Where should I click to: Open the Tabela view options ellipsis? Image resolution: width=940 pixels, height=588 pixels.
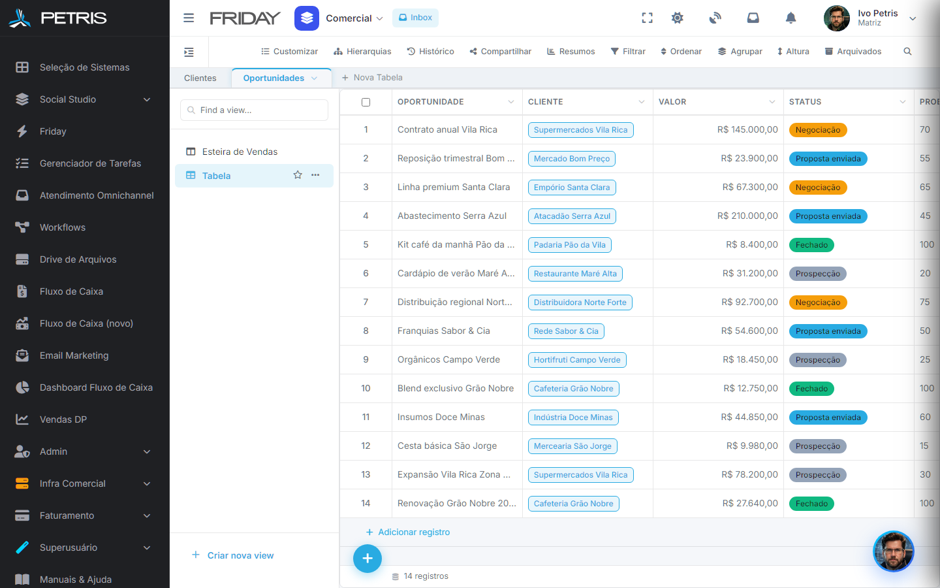[316, 175]
